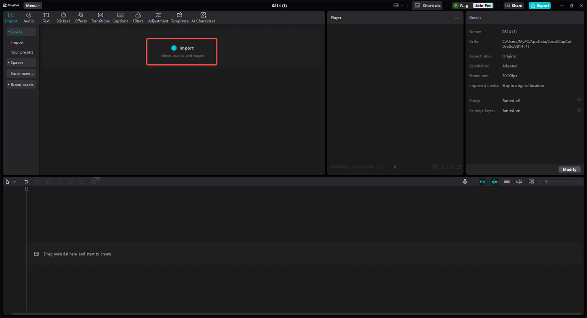Select Your presets in sidebar

22,52
